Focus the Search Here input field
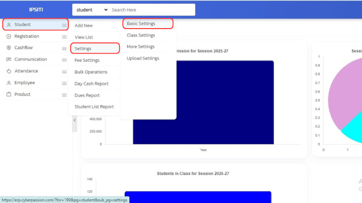 tap(151, 10)
